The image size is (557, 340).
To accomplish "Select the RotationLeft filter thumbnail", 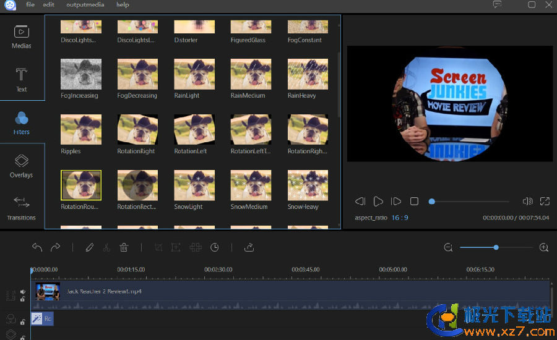I will [x=194, y=130].
